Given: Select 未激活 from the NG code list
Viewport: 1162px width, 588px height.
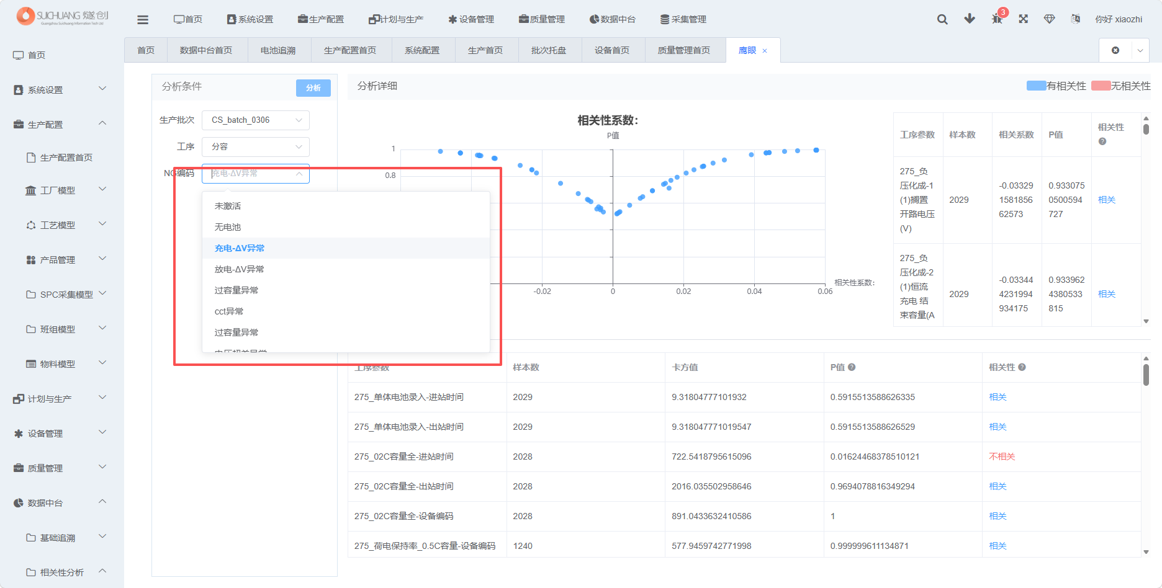Looking at the screenshot, I should (x=346, y=206).
